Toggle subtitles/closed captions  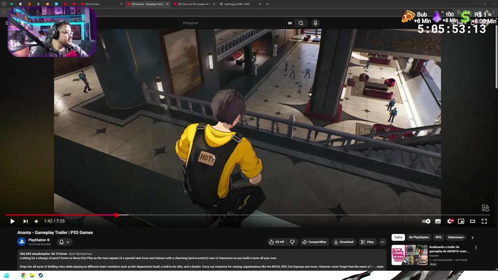pyautogui.click(x=438, y=221)
